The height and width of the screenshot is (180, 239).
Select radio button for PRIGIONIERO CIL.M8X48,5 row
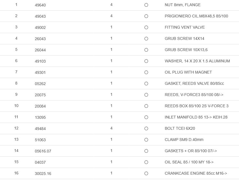[146, 16]
